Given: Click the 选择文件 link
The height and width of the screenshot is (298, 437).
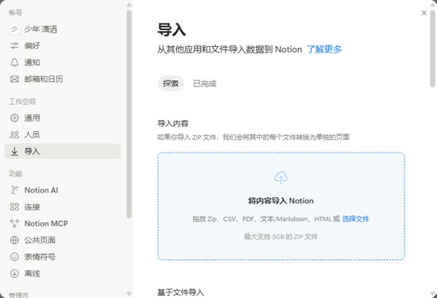Looking at the screenshot, I should 355,219.
